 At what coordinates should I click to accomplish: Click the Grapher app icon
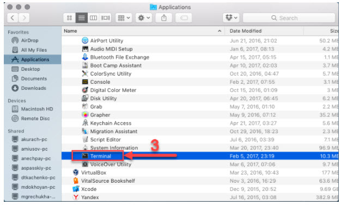[x=85, y=115]
